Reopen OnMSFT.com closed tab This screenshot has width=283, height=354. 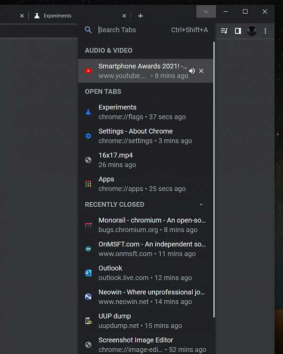(145, 249)
